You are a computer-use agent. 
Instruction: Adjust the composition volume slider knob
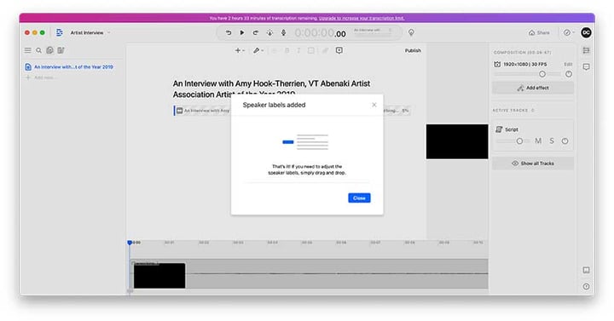(542, 74)
